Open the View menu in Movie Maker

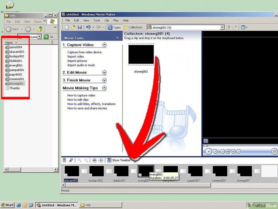[x=86, y=20]
